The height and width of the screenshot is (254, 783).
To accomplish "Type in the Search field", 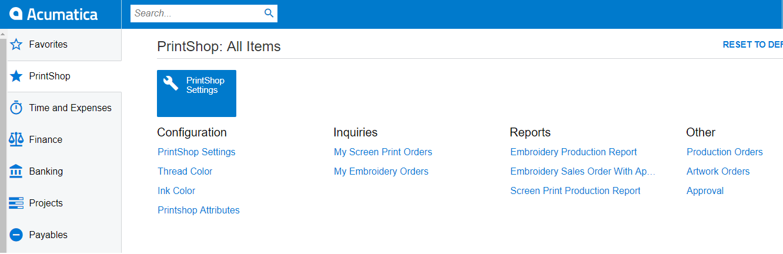I will (197, 13).
